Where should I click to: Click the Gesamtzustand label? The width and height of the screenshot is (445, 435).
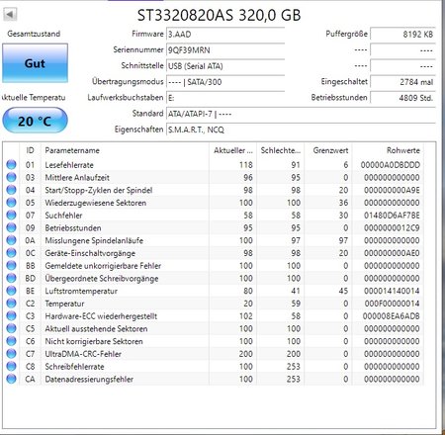tap(34, 34)
